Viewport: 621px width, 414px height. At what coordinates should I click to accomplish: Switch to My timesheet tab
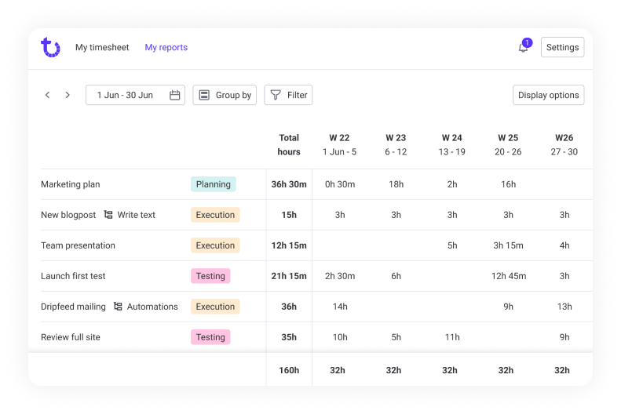click(102, 47)
